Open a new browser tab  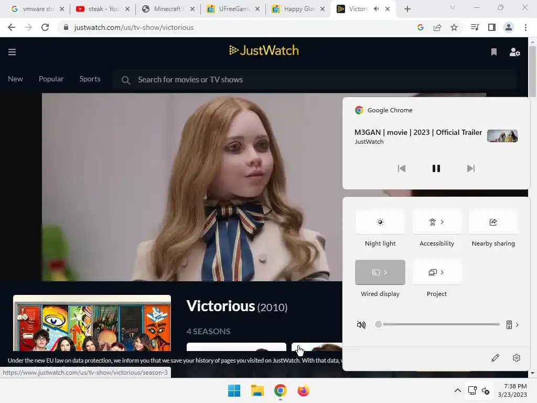pos(407,9)
